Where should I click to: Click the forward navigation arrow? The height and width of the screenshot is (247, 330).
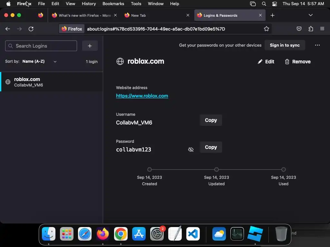[19, 29]
